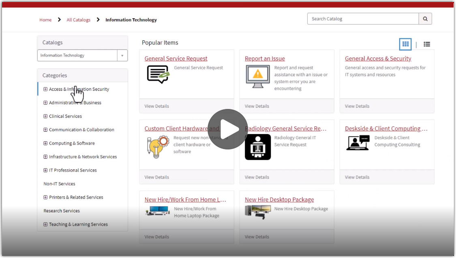This screenshot has height=258, width=456.
Task: Click the New Hire Desktop Package computer icon
Action: tap(258, 211)
